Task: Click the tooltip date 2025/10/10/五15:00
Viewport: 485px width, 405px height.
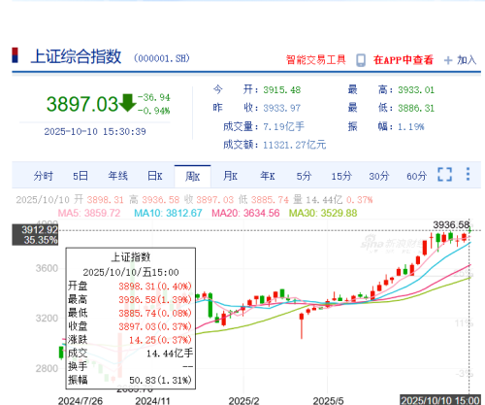Action: point(131,272)
